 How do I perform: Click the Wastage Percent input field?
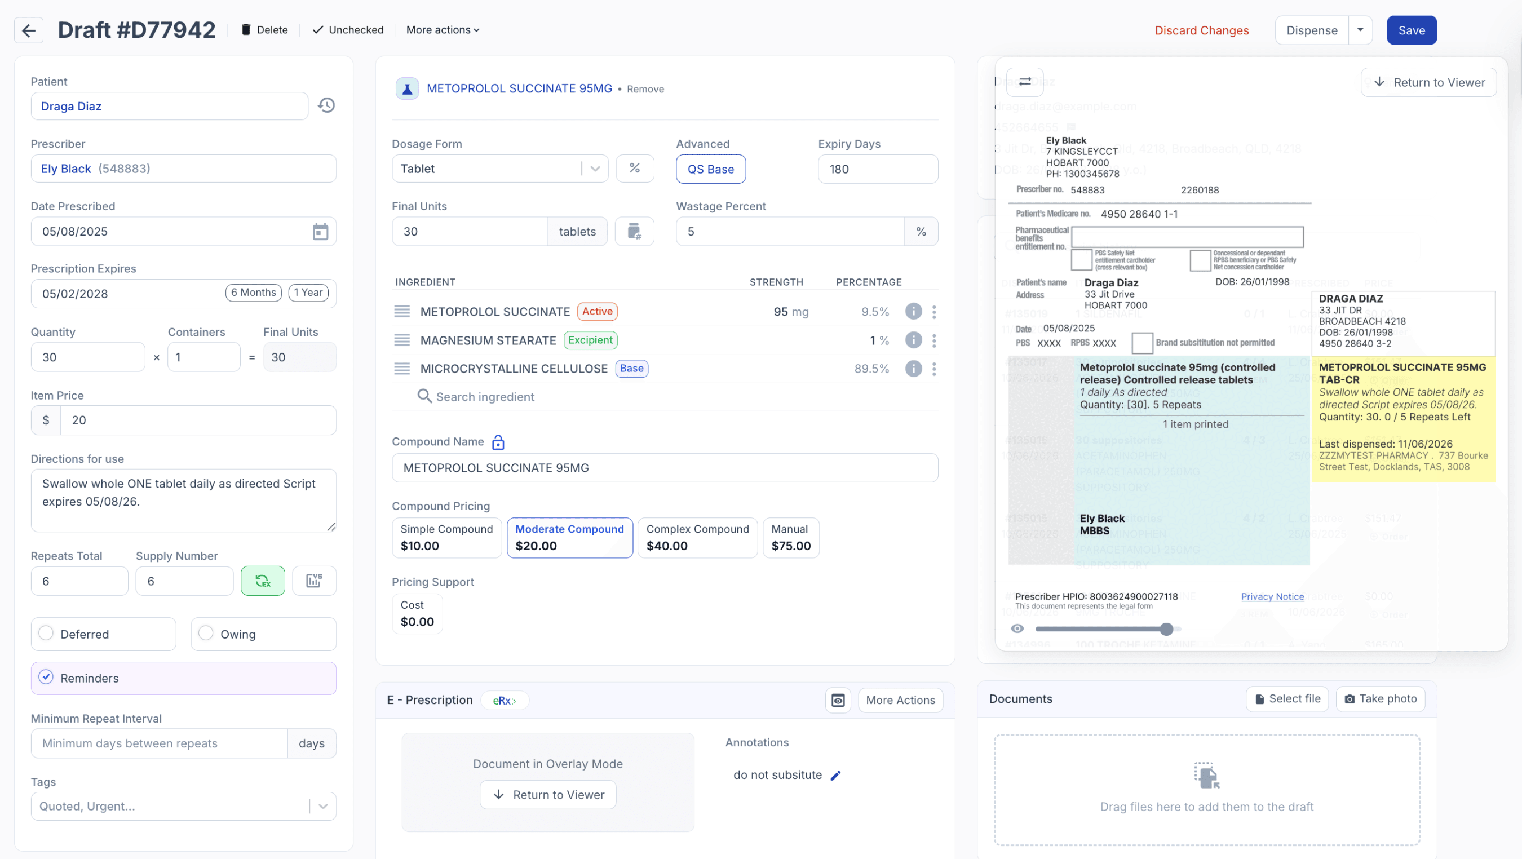(790, 231)
